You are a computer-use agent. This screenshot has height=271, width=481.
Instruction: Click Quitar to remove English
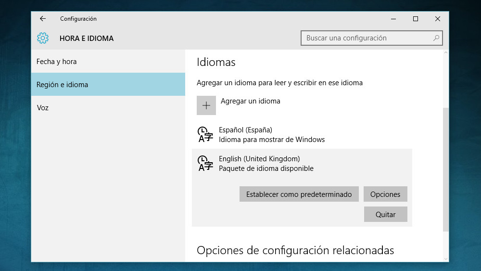click(386, 214)
